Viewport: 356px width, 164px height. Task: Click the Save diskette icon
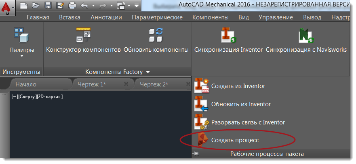48,5
